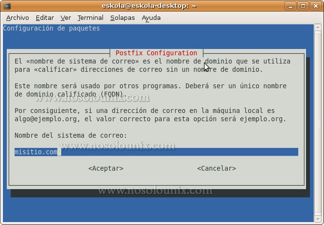Click the 'Configuración de paquetes' header text
This screenshot has height=225, width=324.
[x=51, y=28]
